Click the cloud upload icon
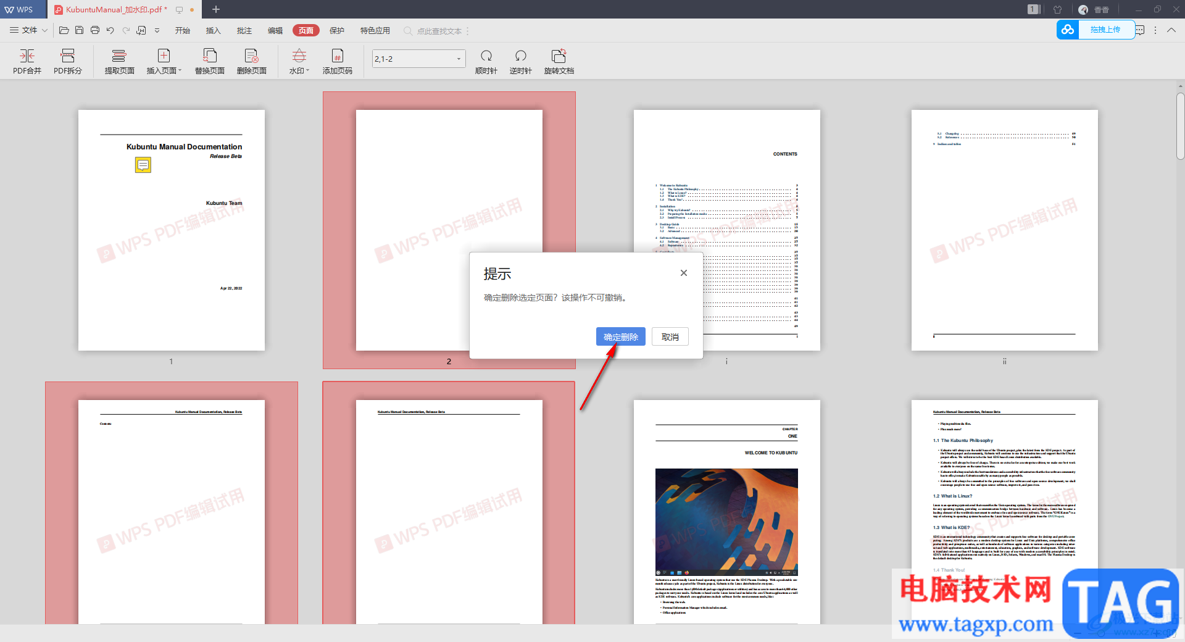The height and width of the screenshot is (642, 1185). [1068, 30]
